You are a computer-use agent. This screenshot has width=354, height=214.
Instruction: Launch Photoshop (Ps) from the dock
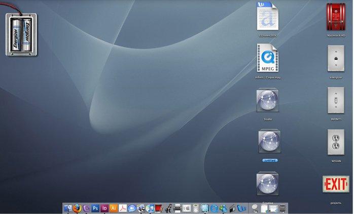[x=95, y=208]
